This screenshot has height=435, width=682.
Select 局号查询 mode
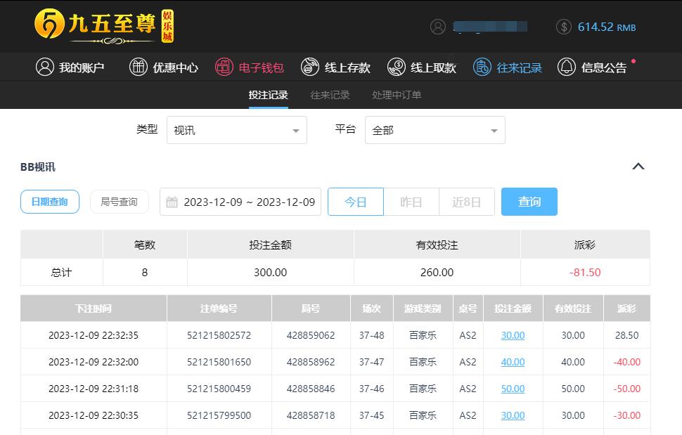120,202
